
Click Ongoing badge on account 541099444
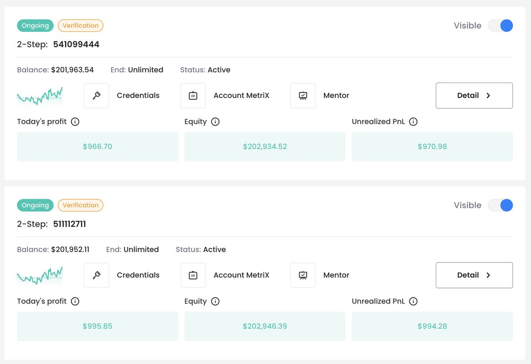pyautogui.click(x=35, y=26)
